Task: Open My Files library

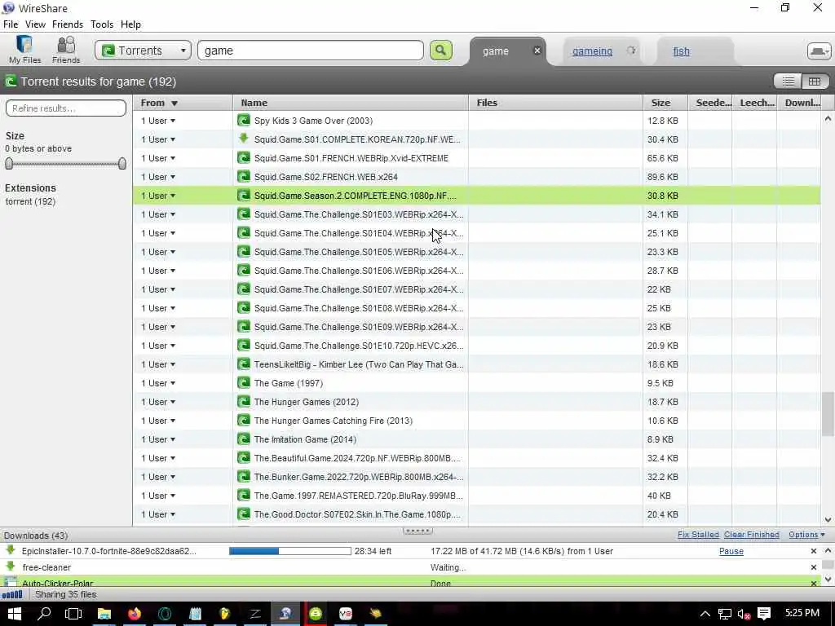Action: pos(24,50)
